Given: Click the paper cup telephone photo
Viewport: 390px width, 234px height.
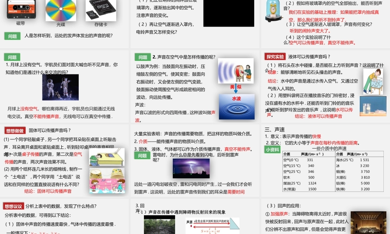Looking at the screenshot, I should [107, 173].
